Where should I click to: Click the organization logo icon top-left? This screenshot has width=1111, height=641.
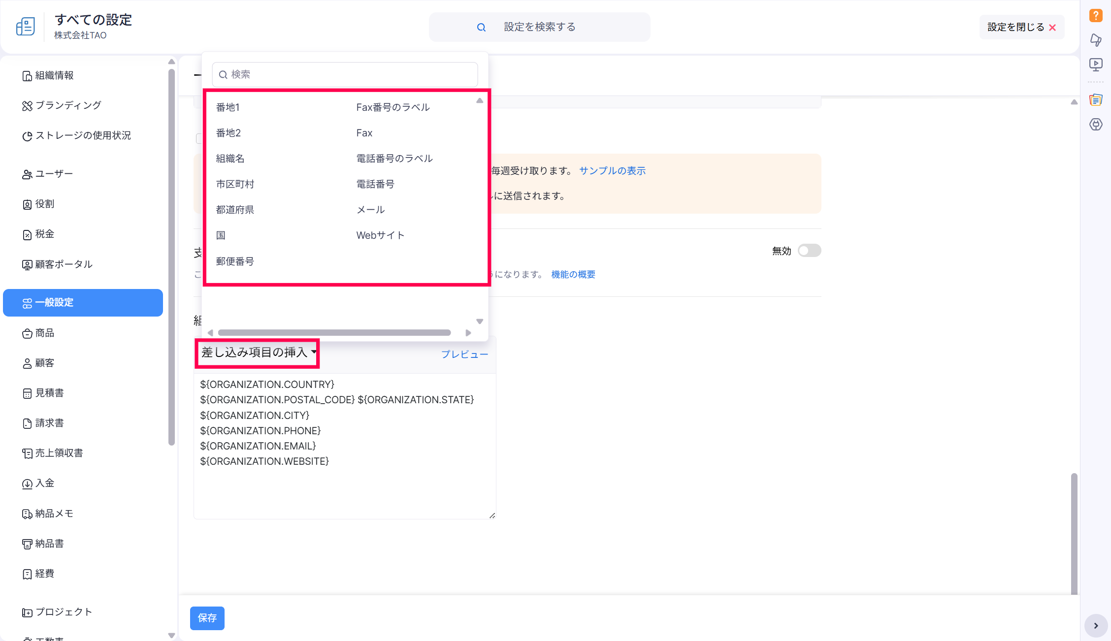26,27
